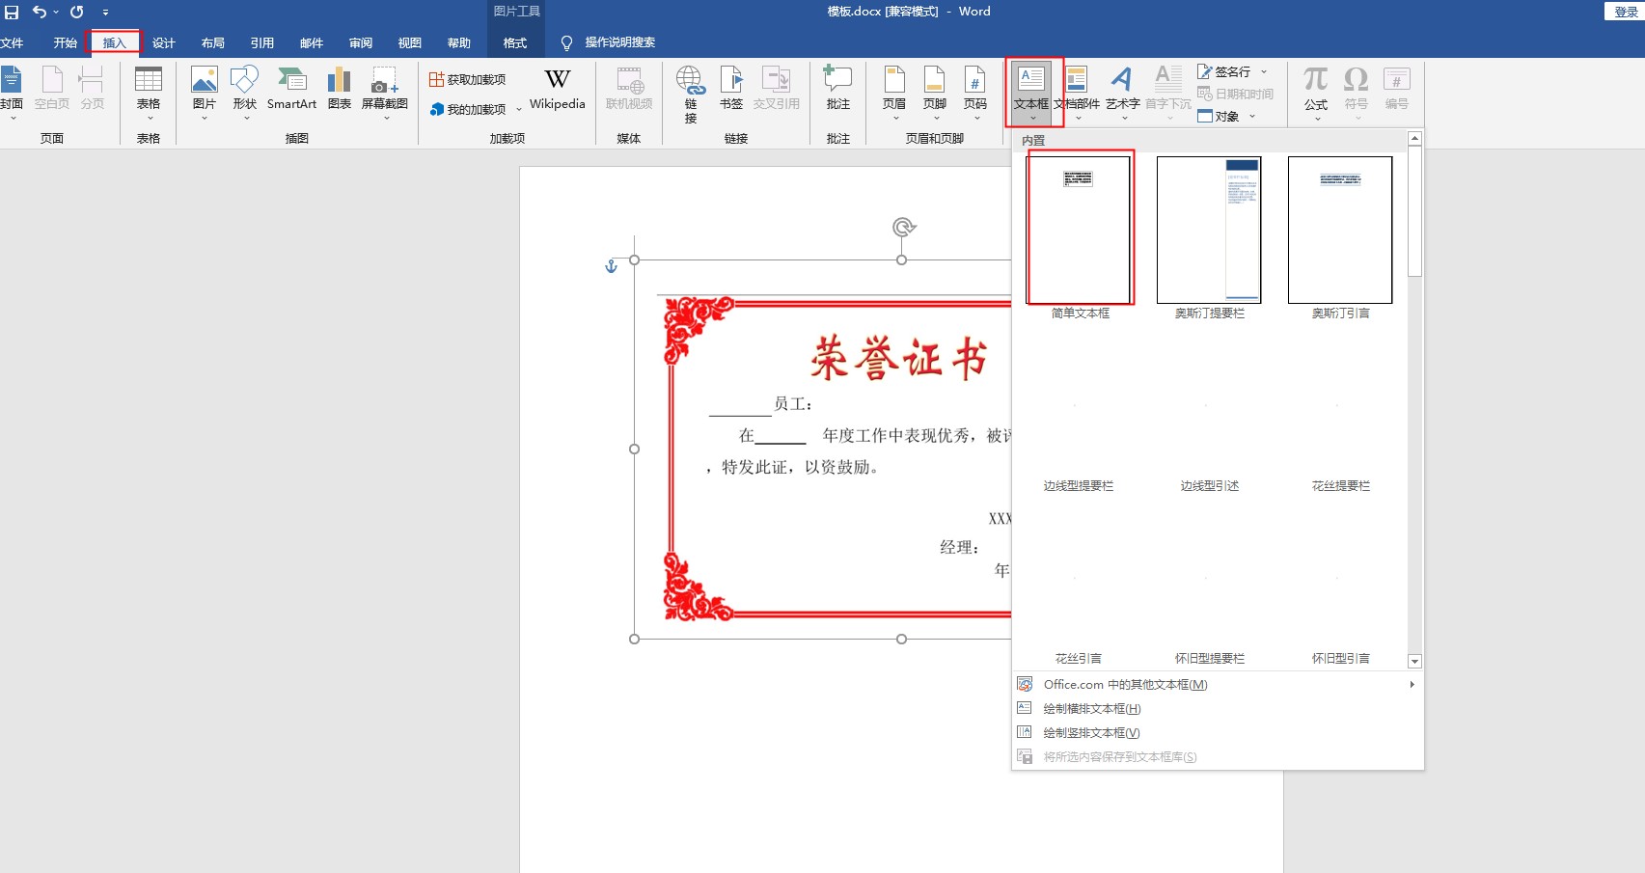The height and width of the screenshot is (873, 1645).
Task: Select 怀旧型引言 text box style
Action: tap(1341, 658)
